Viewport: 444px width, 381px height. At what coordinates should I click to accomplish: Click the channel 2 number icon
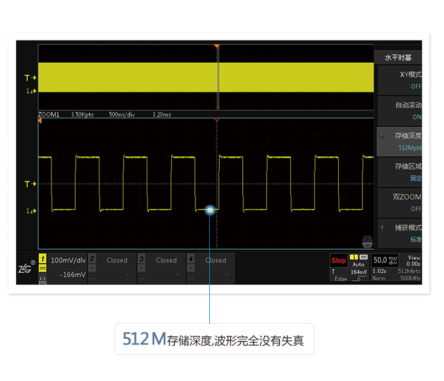click(x=92, y=258)
